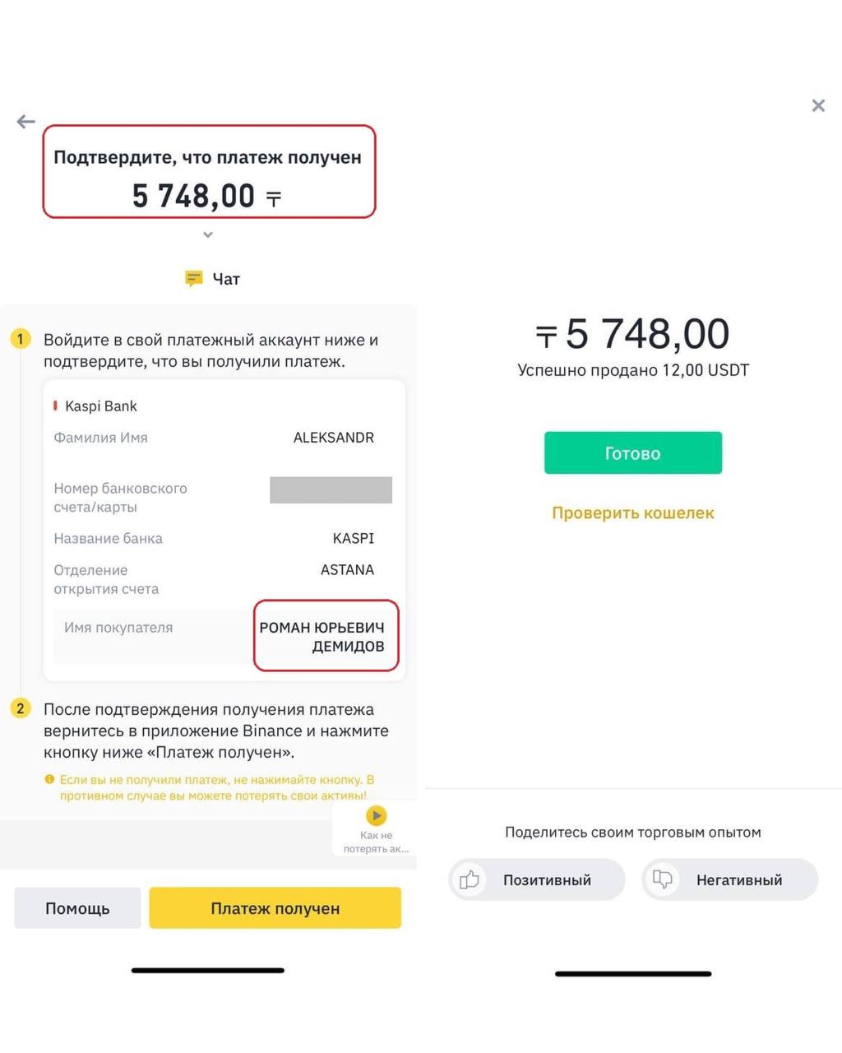Image resolution: width=842 pixels, height=1053 pixels.
Task: Go back using the left arrow
Action: (26, 122)
